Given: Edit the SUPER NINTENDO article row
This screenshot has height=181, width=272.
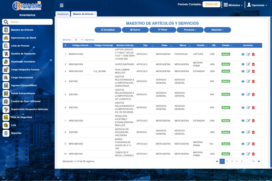Looking at the screenshot, I should [248, 64].
